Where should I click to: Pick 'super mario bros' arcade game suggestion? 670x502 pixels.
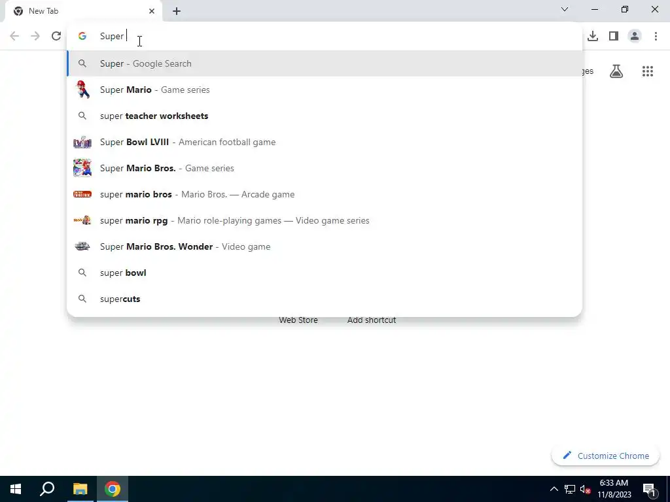coord(325,194)
